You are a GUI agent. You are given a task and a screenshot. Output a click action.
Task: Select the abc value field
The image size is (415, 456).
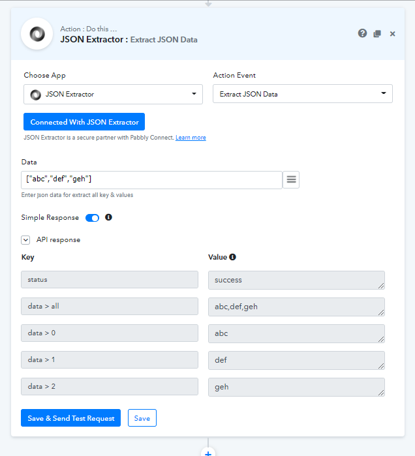pyautogui.click(x=296, y=333)
